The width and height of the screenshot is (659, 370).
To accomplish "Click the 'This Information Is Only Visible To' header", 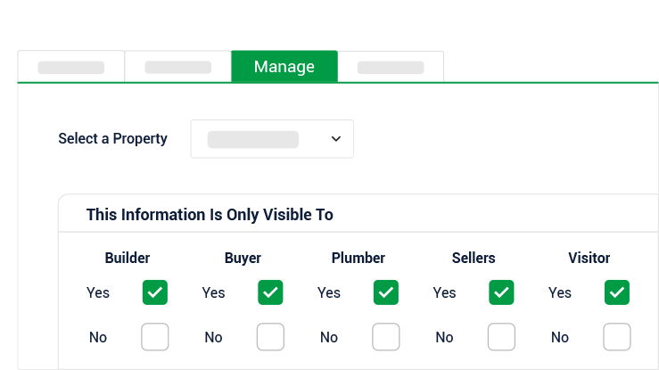I will point(210,215).
